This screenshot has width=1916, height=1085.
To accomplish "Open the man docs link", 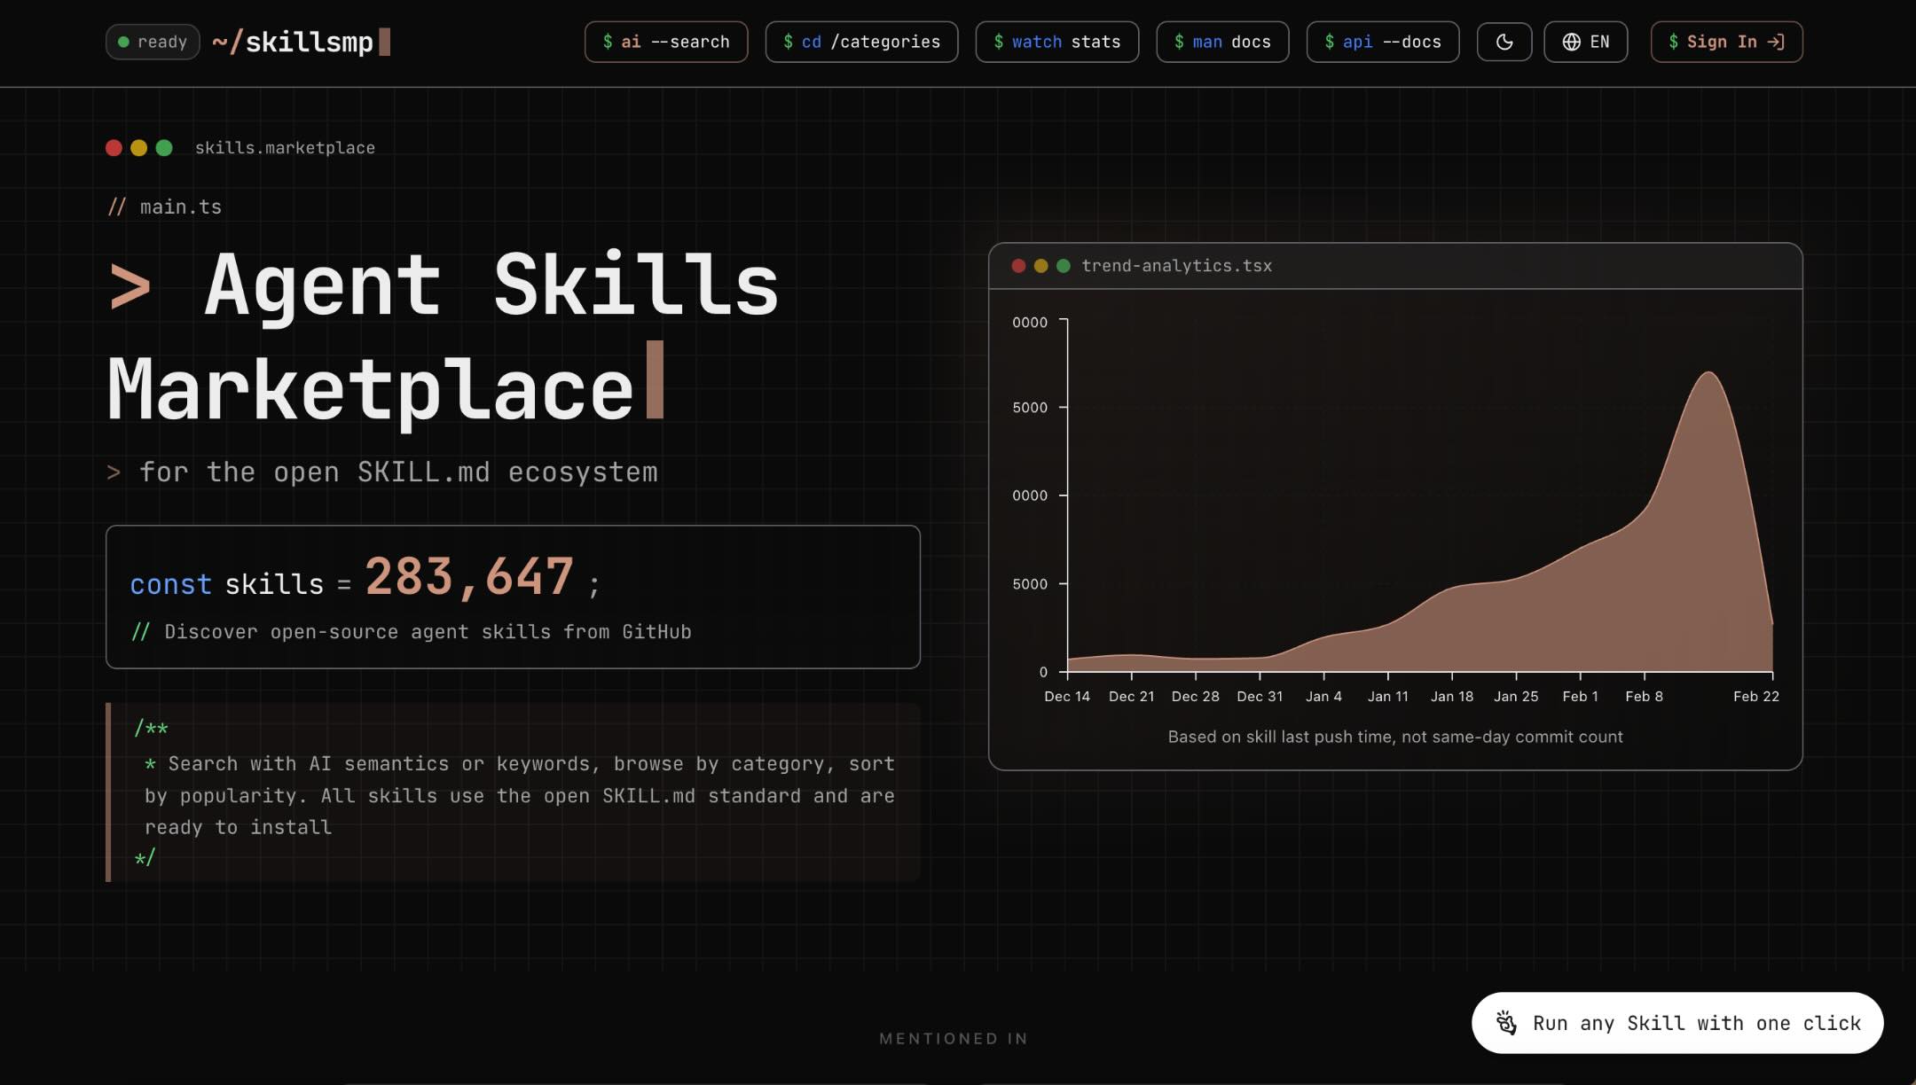I will (x=1221, y=42).
